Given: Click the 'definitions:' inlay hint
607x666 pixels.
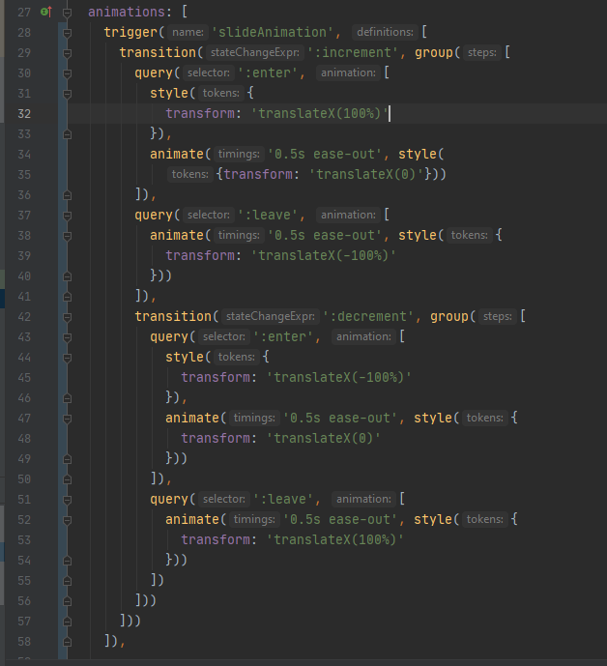Looking at the screenshot, I should point(385,32).
